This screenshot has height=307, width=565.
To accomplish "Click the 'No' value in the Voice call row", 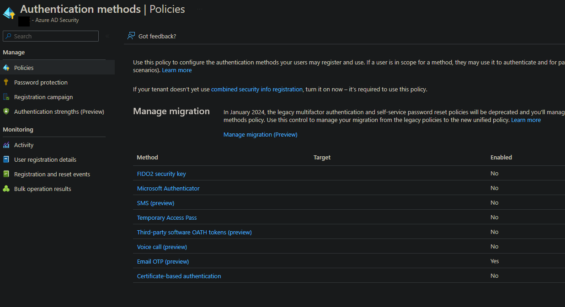I will click(x=494, y=247).
